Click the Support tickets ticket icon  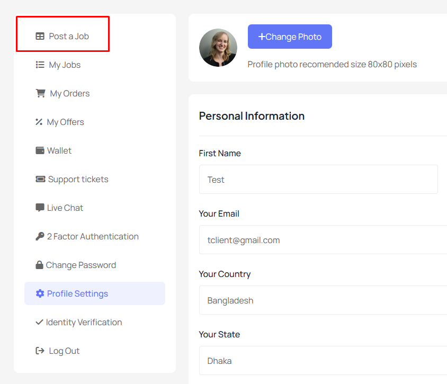[40, 179]
